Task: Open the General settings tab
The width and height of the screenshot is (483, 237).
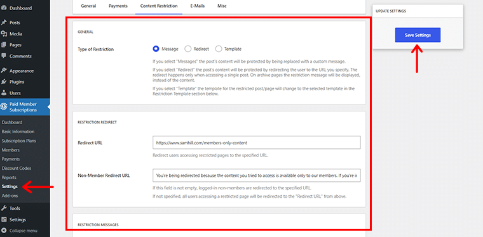Action: (x=88, y=6)
